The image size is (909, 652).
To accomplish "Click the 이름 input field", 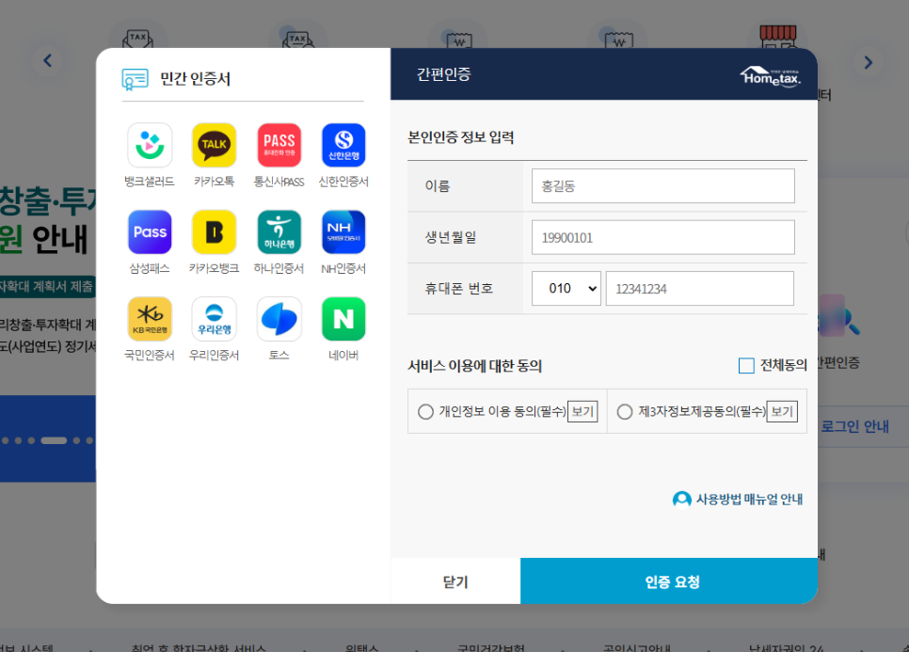I will pos(663,186).
